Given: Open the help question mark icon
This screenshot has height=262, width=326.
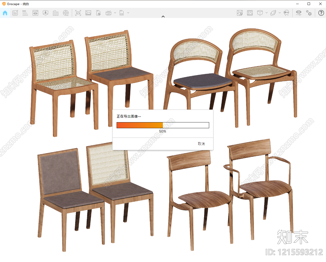Looking at the screenshot, I should tap(321, 13).
